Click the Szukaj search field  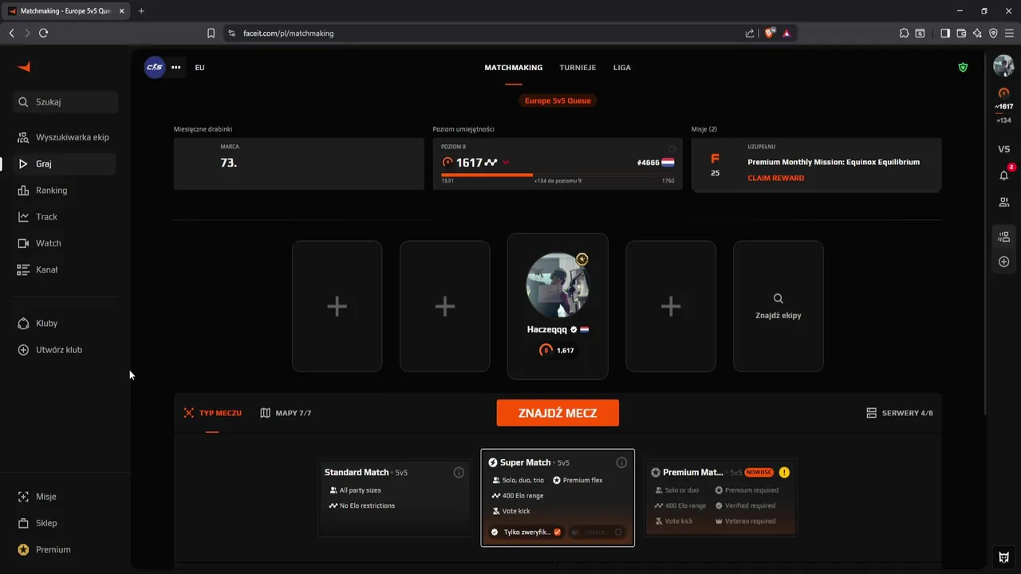[65, 102]
